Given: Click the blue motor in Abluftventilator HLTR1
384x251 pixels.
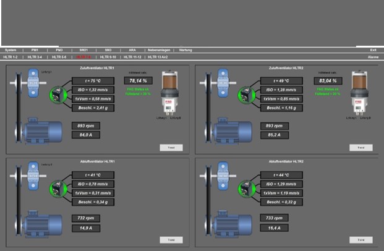Looking at the screenshot, I should [x=45, y=224].
